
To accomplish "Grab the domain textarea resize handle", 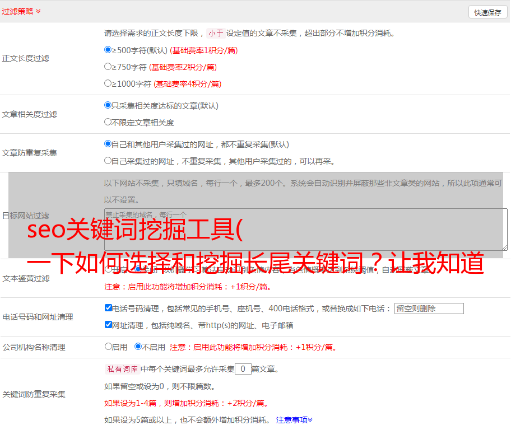I will click(x=504, y=247).
